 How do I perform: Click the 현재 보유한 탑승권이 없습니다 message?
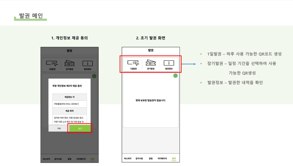click(x=150, y=101)
